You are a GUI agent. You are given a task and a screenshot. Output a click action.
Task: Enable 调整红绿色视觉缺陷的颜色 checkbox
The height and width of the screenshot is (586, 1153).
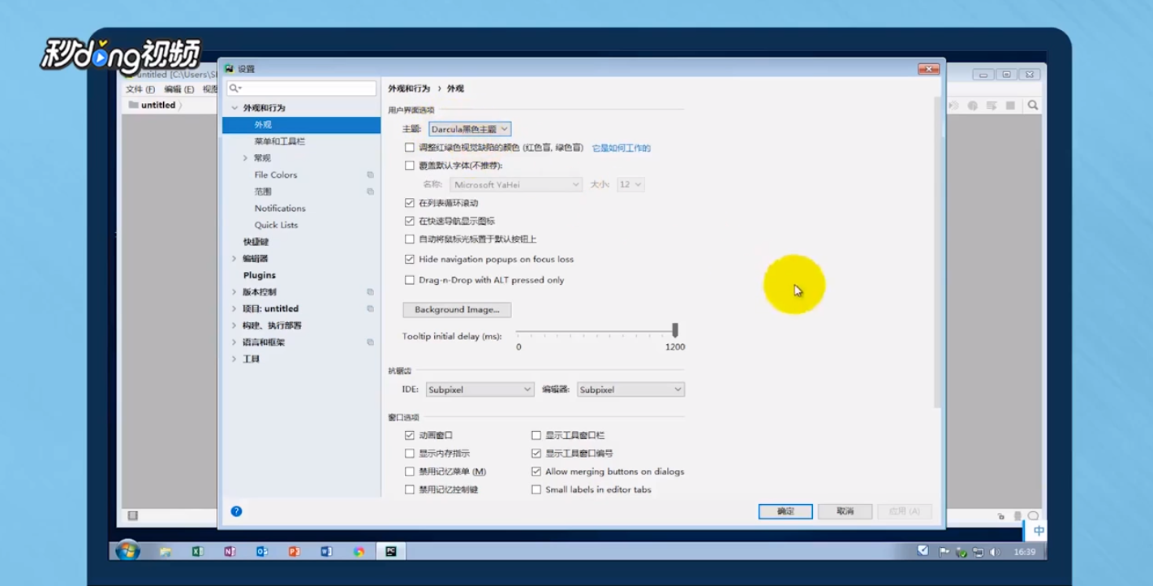click(x=410, y=148)
